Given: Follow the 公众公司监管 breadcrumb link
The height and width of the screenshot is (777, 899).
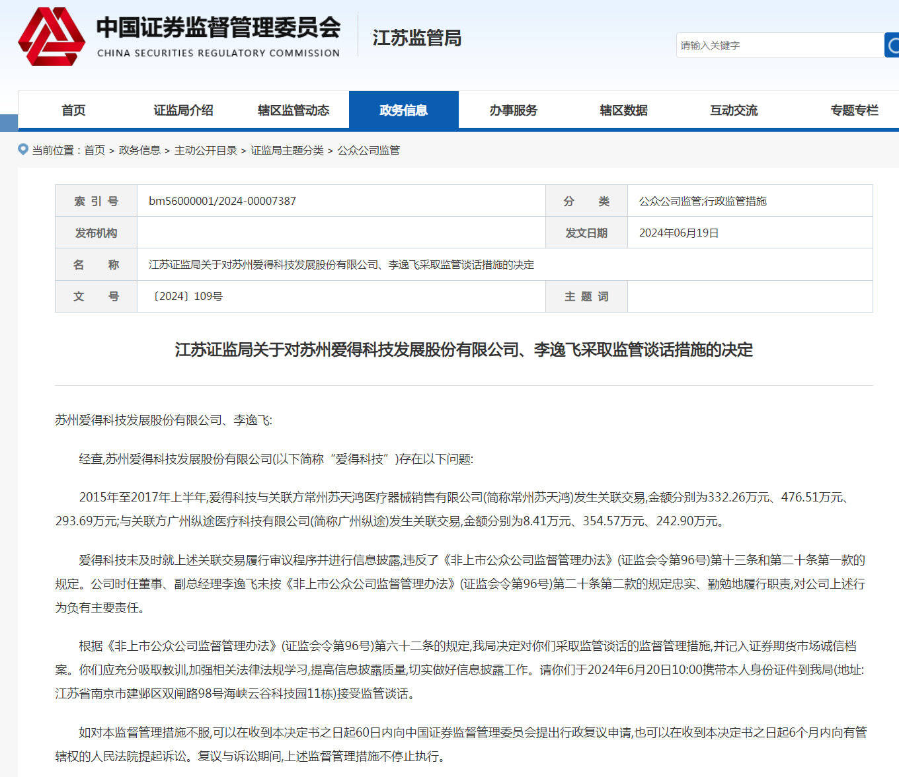Looking at the screenshot, I should tap(369, 151).
